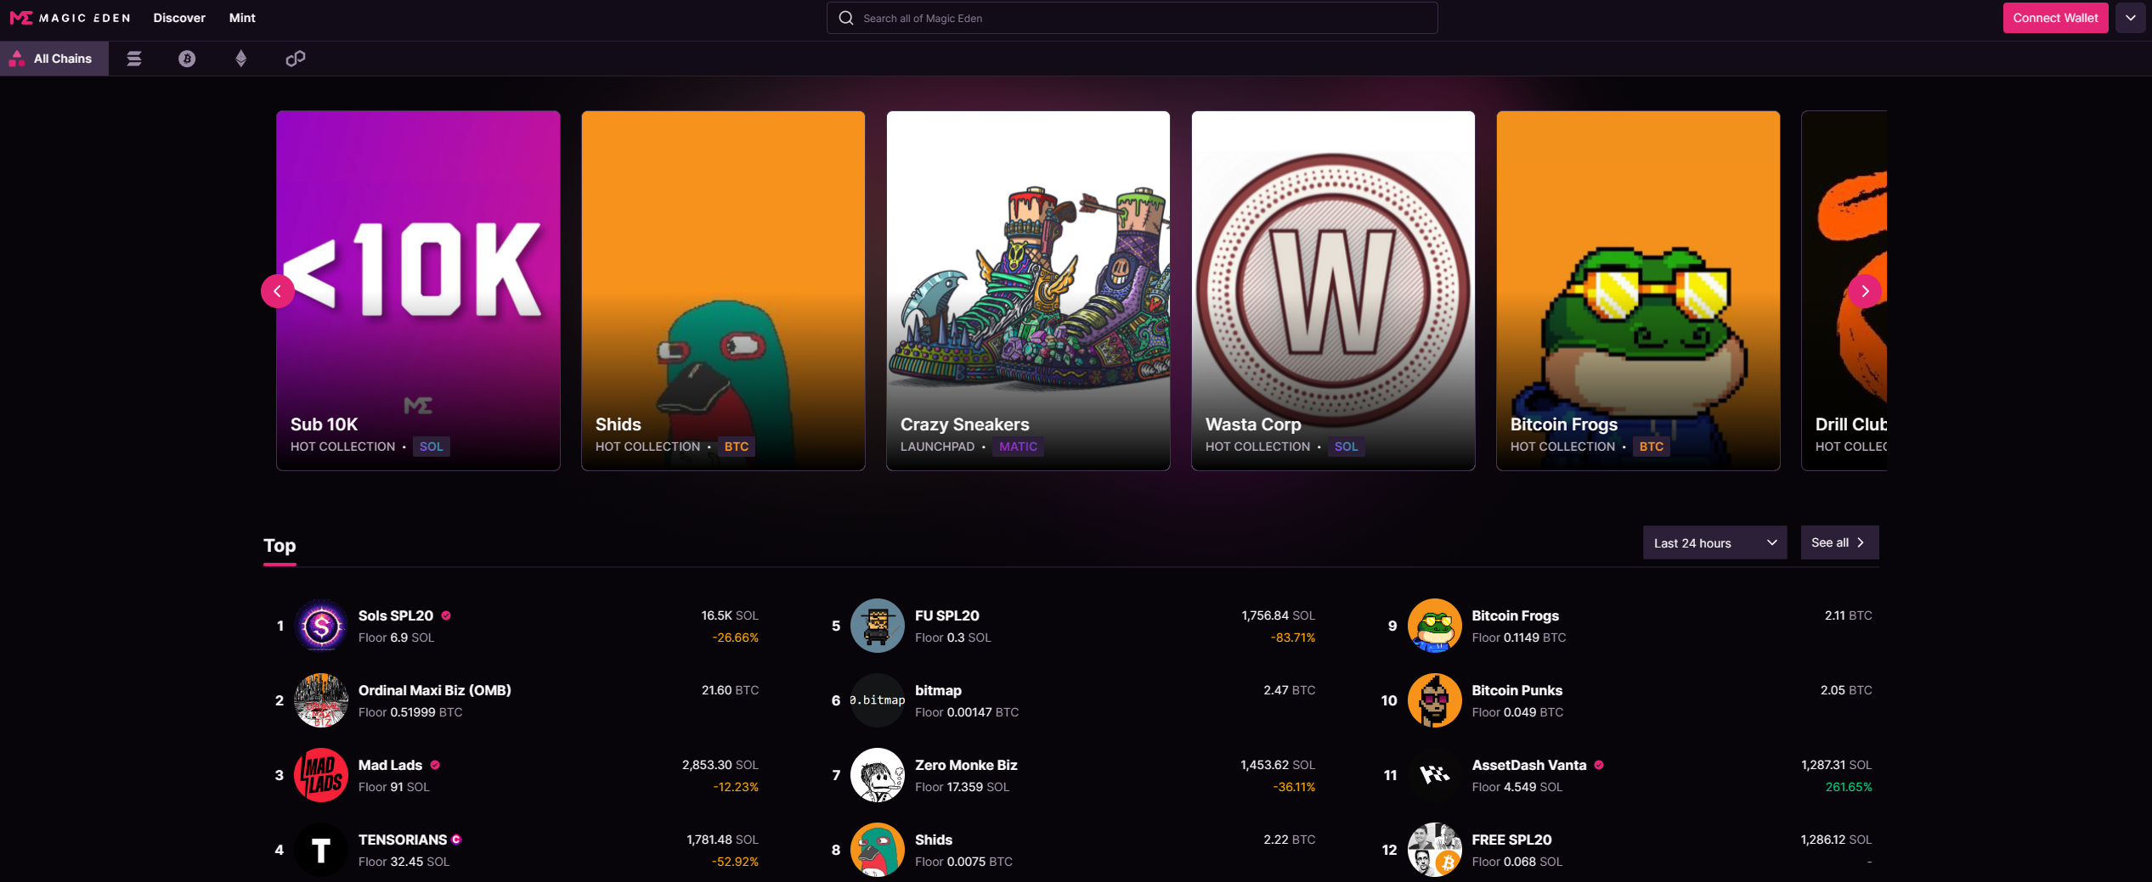
Task: Click the See all link
Action: point(1839,543)
